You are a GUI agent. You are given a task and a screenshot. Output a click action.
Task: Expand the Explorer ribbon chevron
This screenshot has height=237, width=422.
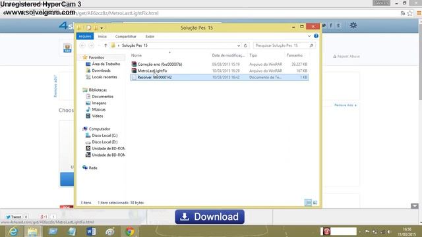[309, 36]
